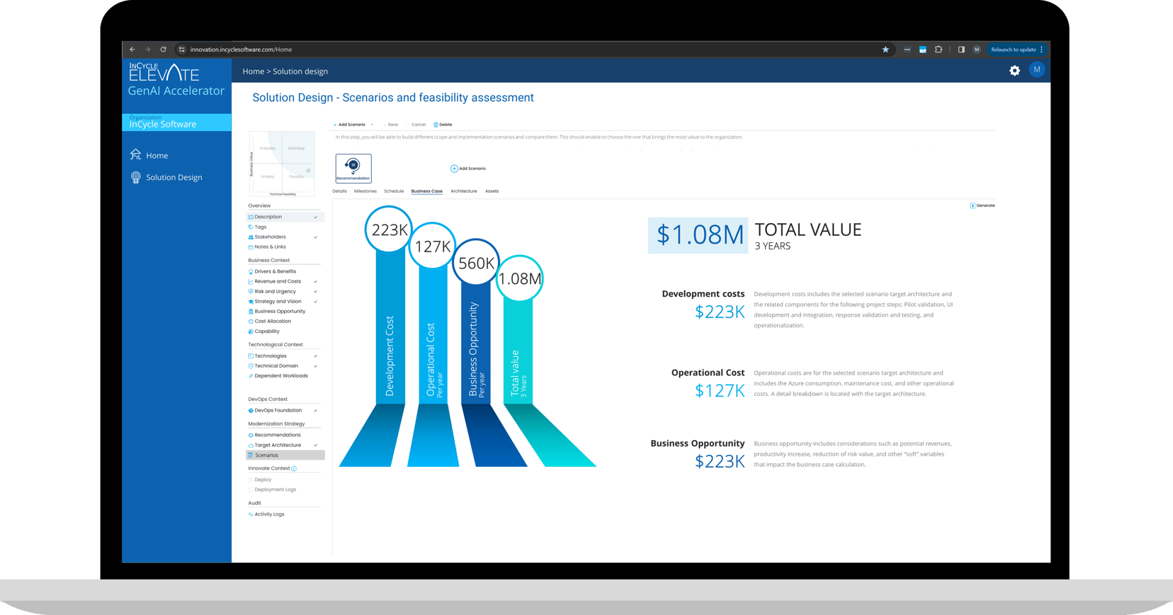Open Revenue and Costs in the navigation

click(278, 281)
